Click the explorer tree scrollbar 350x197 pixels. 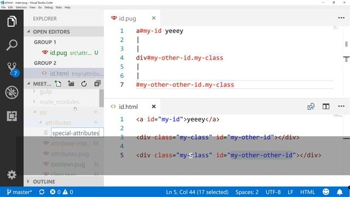click(x=102, y=98)
